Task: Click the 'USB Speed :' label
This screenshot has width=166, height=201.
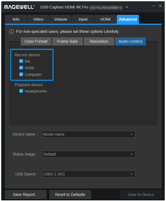Action: coord(26,174)
